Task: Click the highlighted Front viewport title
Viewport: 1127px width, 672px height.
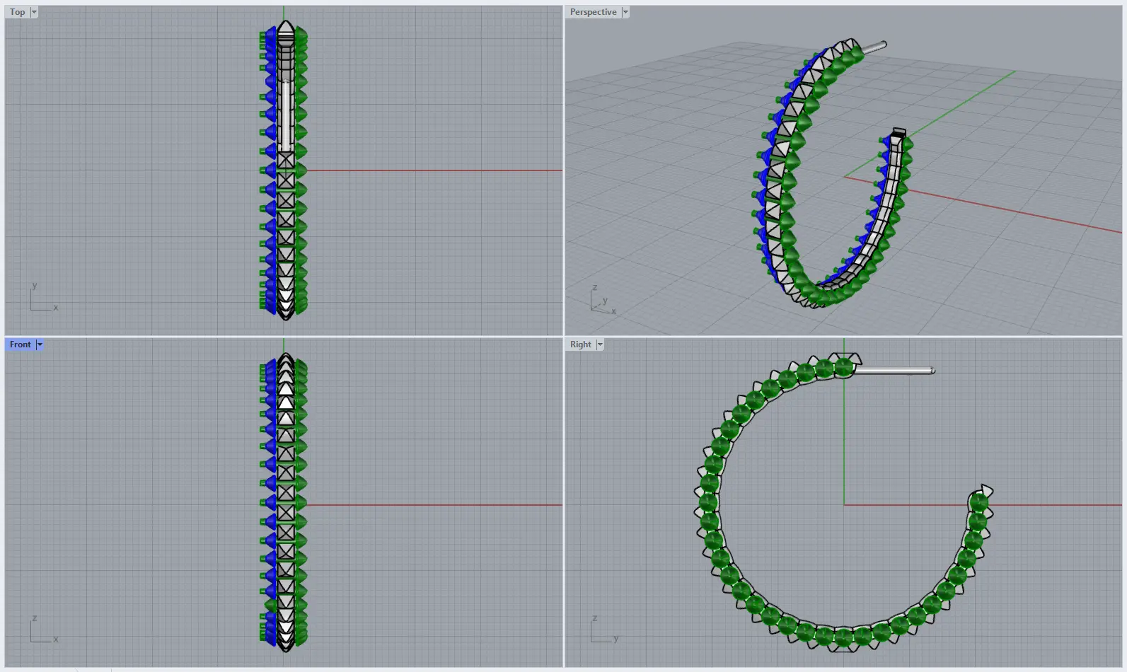Action: 20,344
